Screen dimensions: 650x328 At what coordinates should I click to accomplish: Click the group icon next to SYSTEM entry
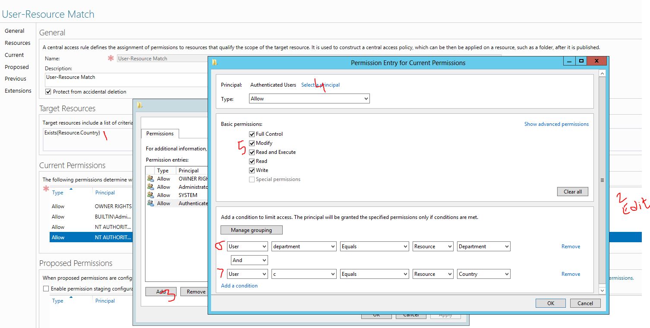click(151, 195)
